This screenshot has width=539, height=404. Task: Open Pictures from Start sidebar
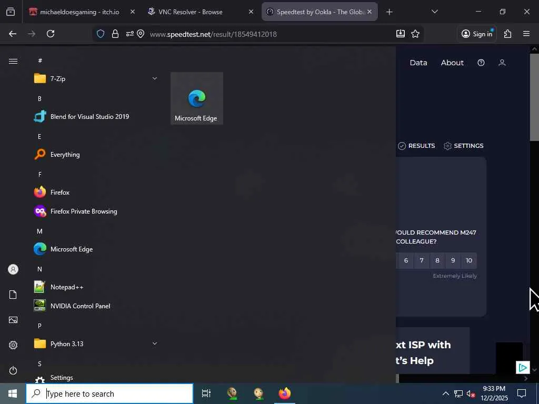(x=13, y=320)
